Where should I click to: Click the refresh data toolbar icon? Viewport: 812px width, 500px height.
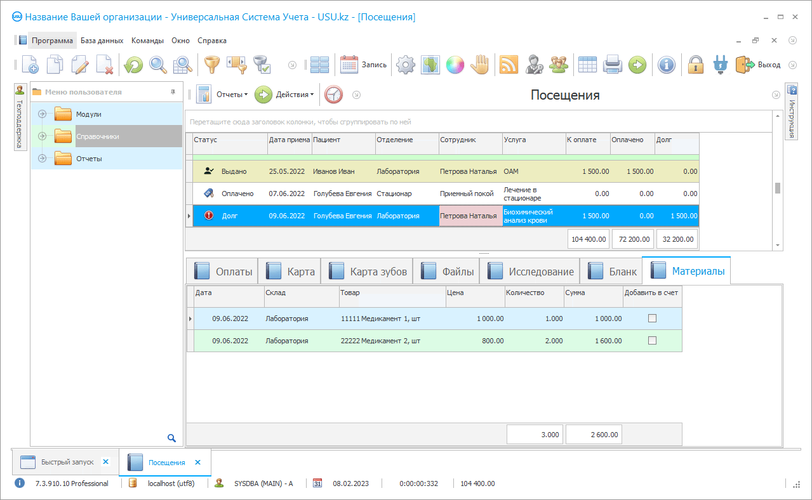click(x=133, y=65)
